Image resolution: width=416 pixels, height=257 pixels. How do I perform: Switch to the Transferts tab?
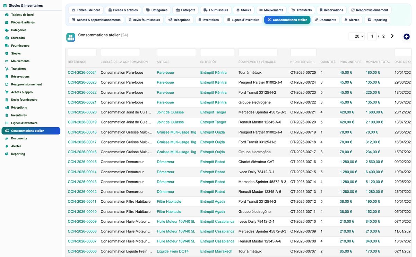[x=302, y=10]
